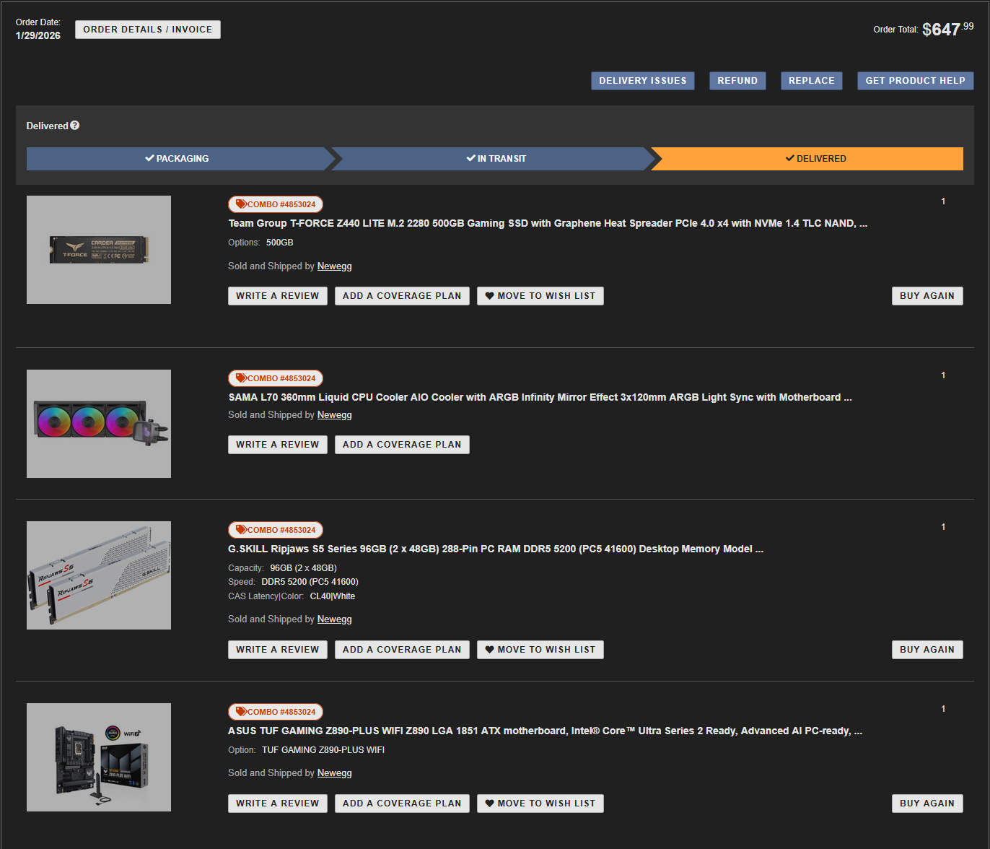Click Newegg seller link for ASUS motherboard
The width and height of the screenshot is (990, 849).
click(x=335, y=773)
